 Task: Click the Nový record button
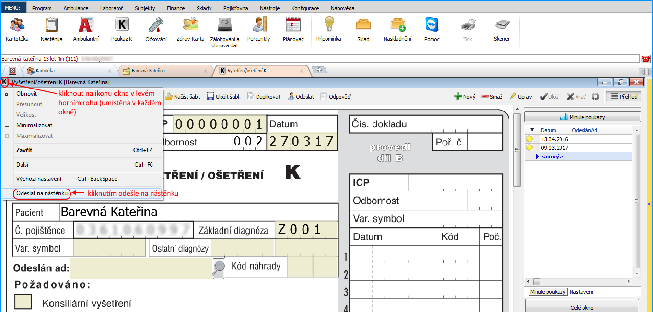click(465, 97)
